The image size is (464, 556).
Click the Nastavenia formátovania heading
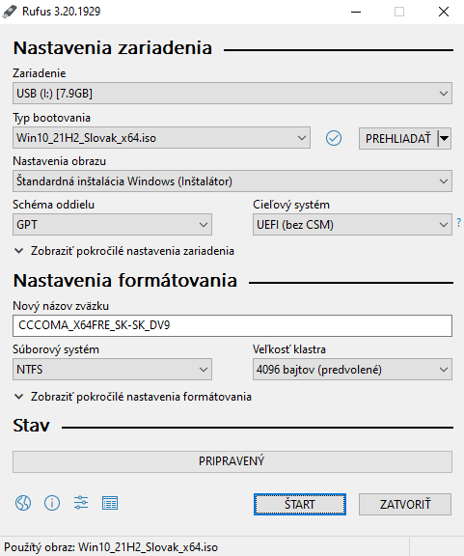(x=125, y=281)
